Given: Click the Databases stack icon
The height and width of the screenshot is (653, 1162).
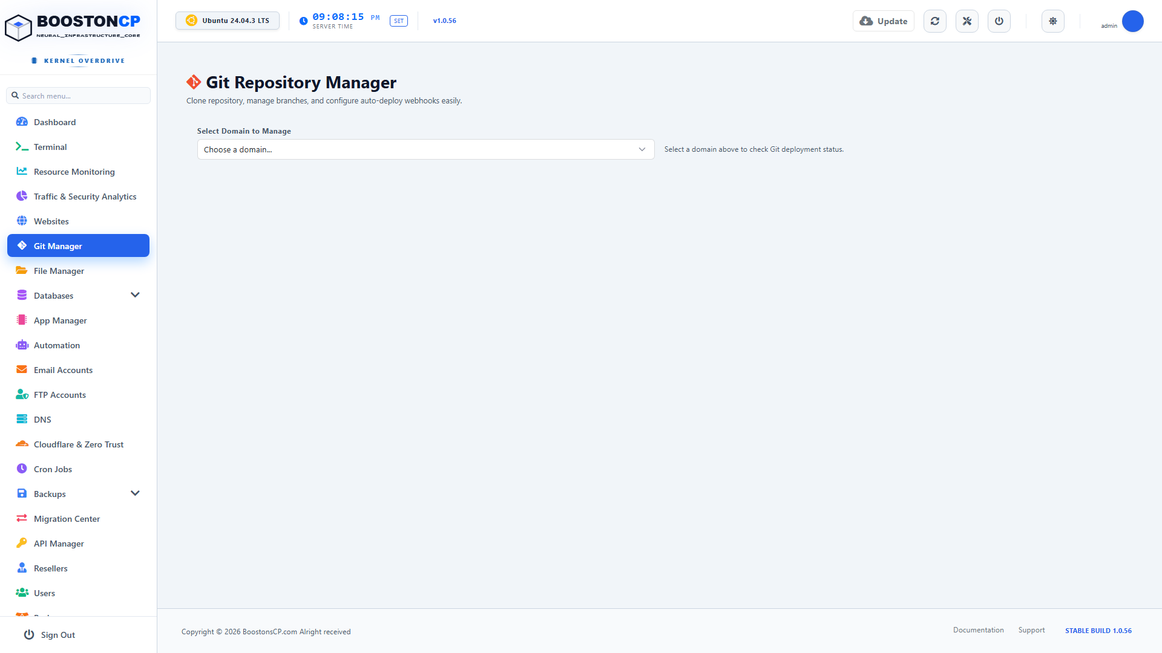Looking at the screenshot, I should click(22, 295).
